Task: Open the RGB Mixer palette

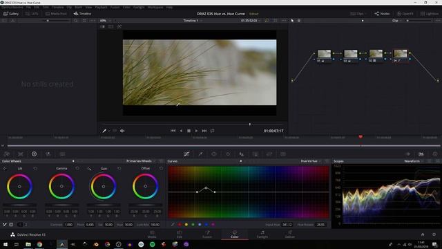Action: (x=48, y=154)
